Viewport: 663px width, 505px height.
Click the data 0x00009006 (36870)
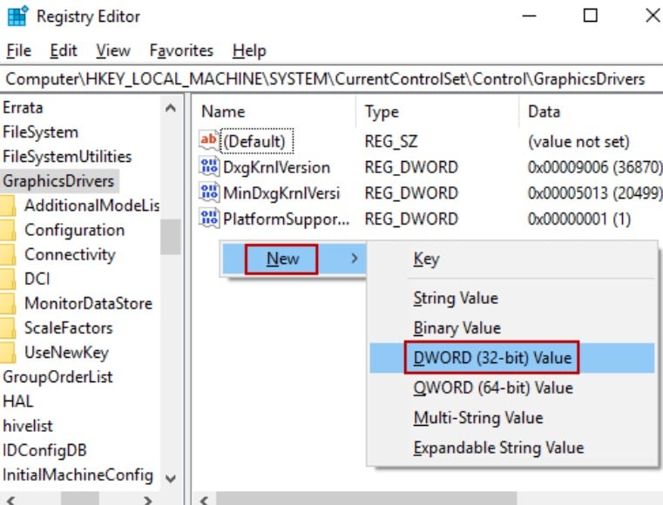(x=595, y=167)
